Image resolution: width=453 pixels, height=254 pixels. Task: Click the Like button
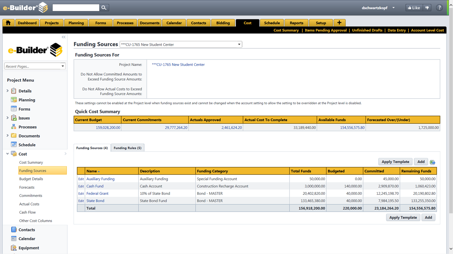(x=414, y=8)
